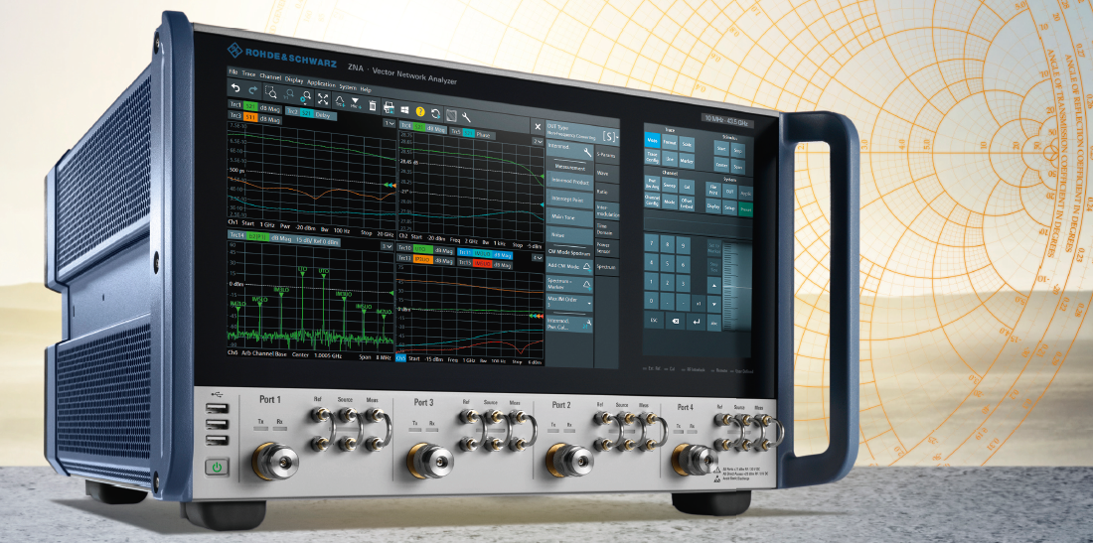
Task: Close the softtool panel with the X
Action: tap(538, 127)
